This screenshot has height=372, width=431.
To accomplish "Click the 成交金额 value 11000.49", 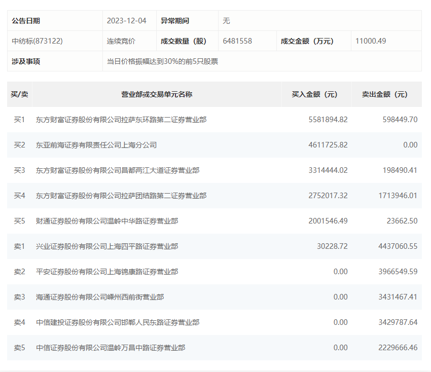I will (371, 41).
